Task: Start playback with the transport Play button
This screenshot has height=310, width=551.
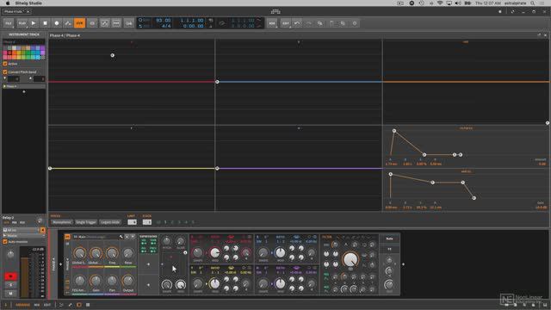Action: (34, 23)
